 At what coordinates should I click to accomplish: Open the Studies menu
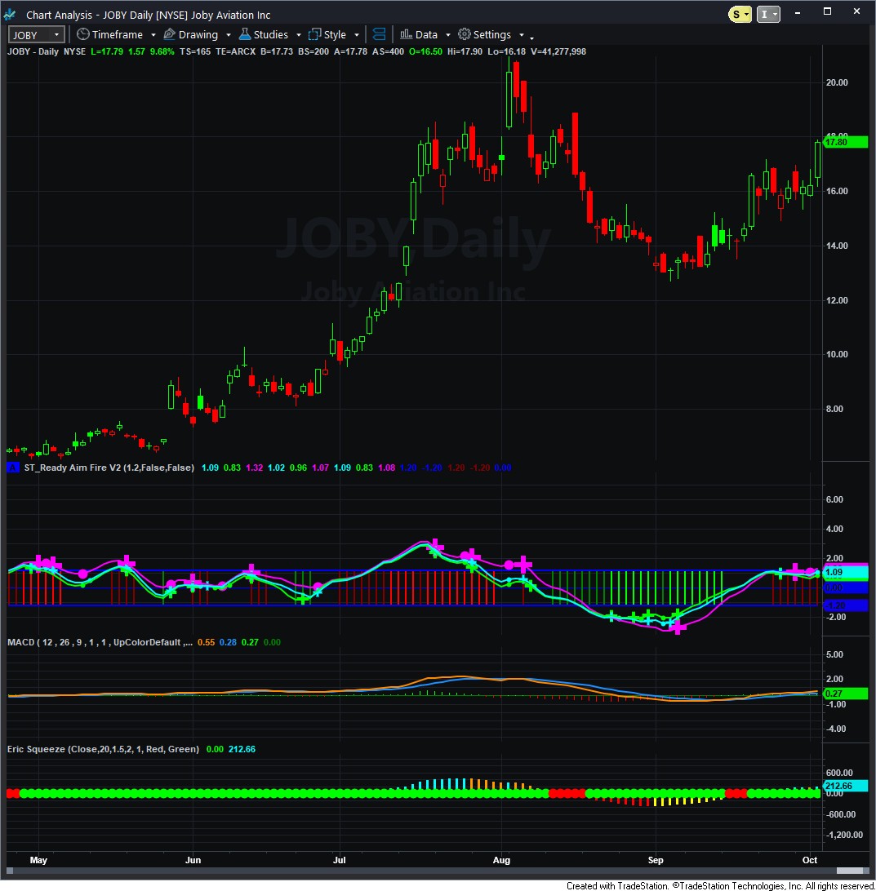[270, 34]
